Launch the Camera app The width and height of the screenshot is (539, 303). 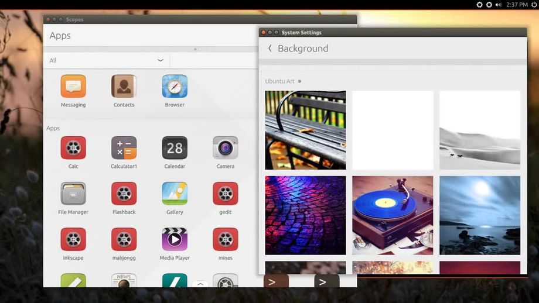(x=225, y=148)
